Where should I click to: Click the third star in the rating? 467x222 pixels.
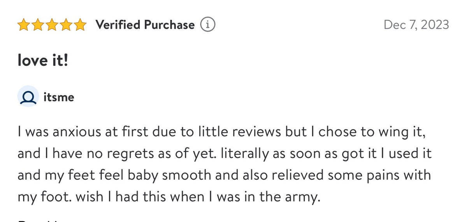(x=52, y=25)
